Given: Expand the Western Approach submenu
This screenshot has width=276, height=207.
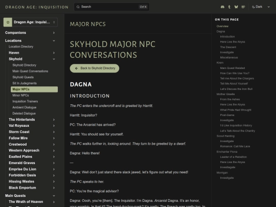Looking at the screenshot, I should (x=54, y=150).
